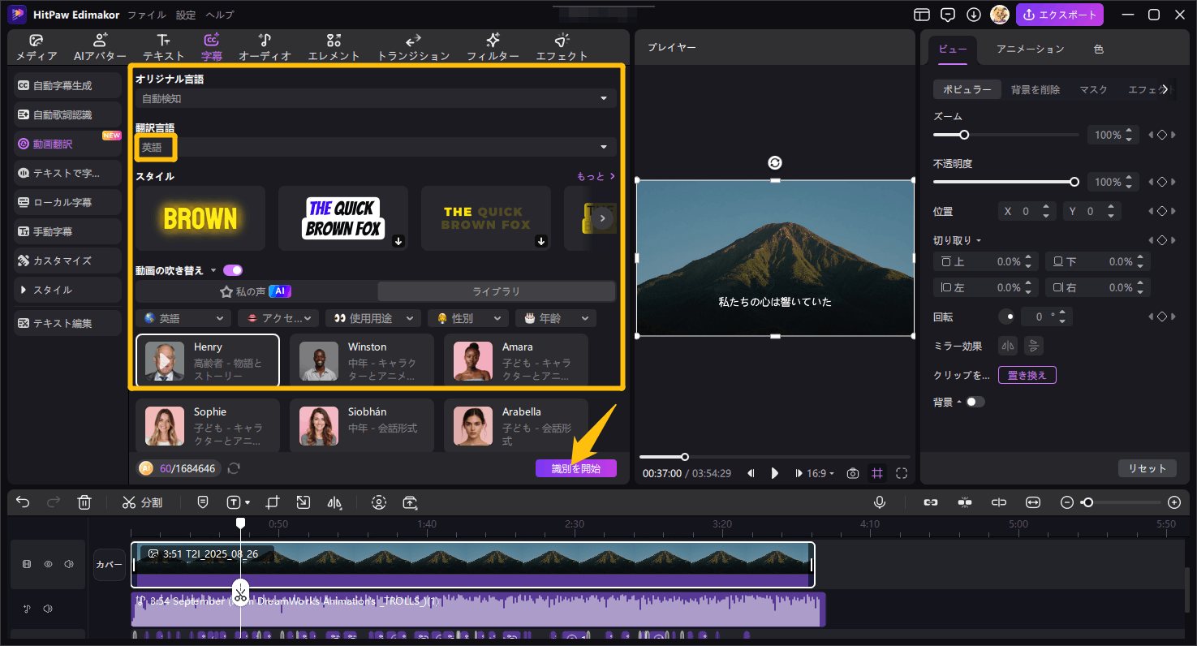Click the fullscreen icon in player controls
The height and width of the screenshot is (646, 1197).
point(902,473)
